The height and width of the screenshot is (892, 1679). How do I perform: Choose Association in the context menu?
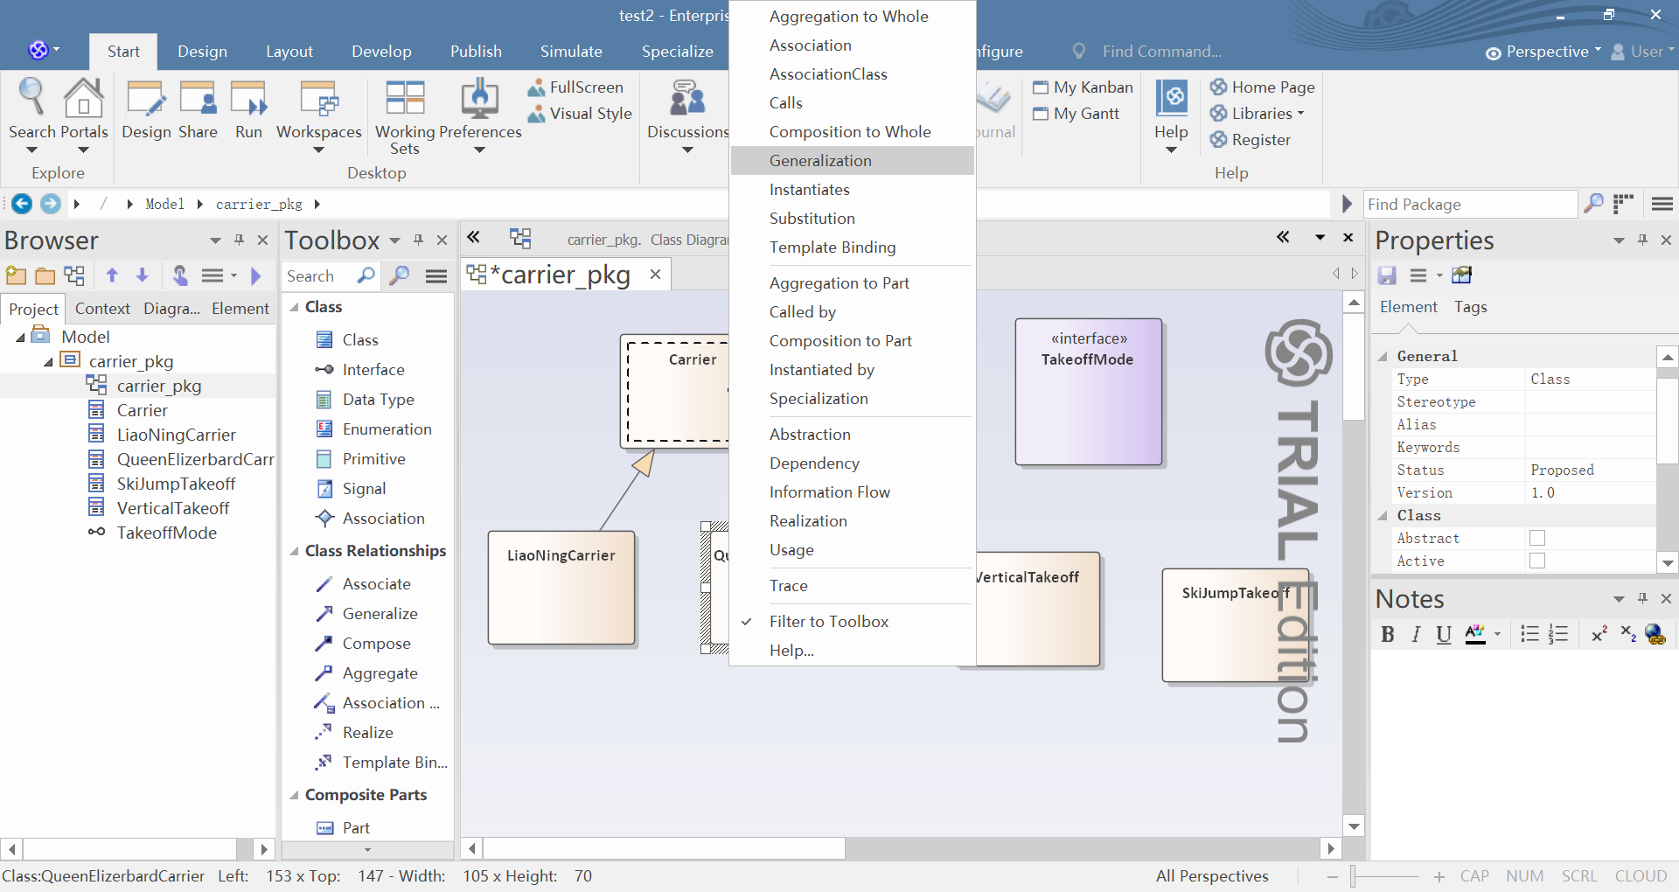click(853, 45)
